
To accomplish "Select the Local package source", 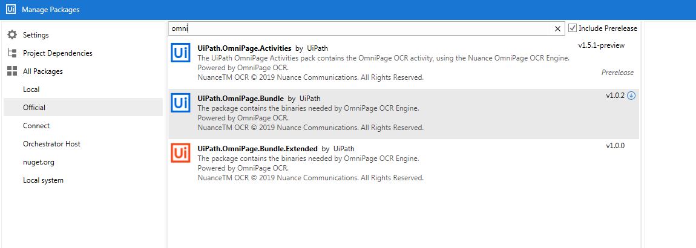I will point(31,89).
